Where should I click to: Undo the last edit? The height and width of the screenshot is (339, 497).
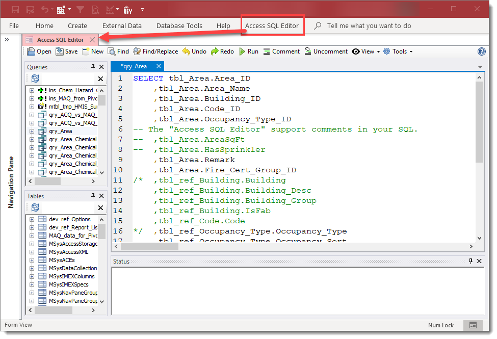tap(194, 51)
